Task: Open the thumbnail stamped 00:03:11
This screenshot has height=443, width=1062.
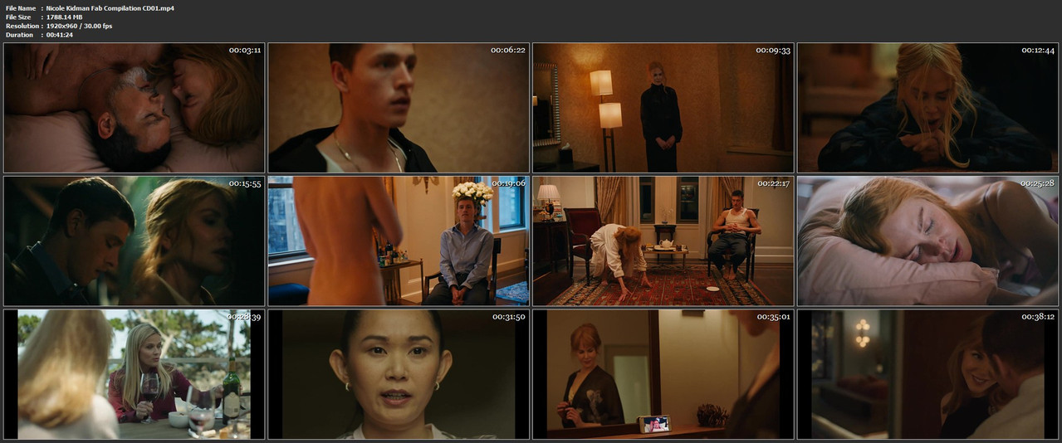Action: coord(134,108)
